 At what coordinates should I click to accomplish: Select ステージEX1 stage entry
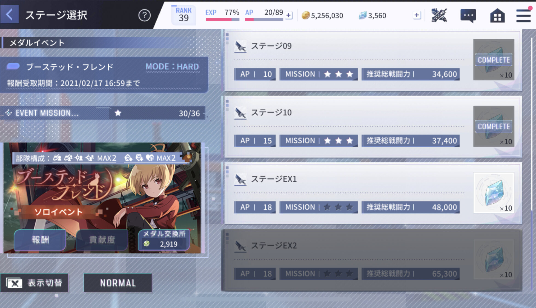(373, 193)
